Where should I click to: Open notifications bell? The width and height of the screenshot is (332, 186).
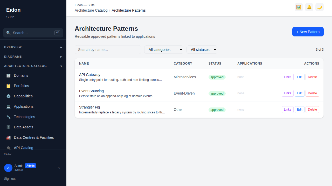[309, 7]
